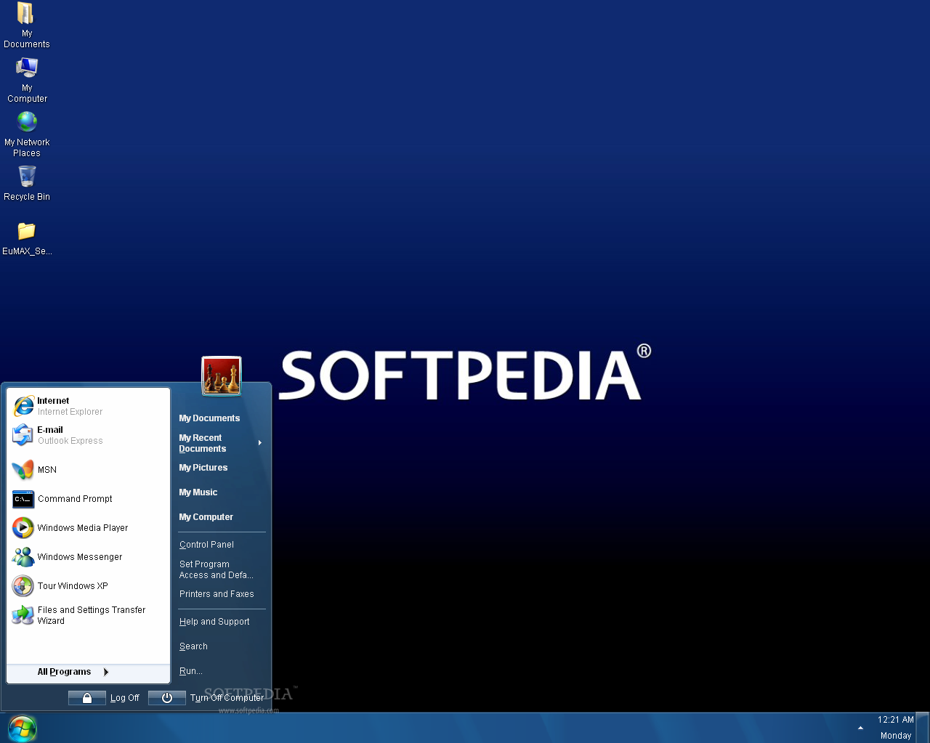Click the Command Prompt label

click(x=75, y=499)
